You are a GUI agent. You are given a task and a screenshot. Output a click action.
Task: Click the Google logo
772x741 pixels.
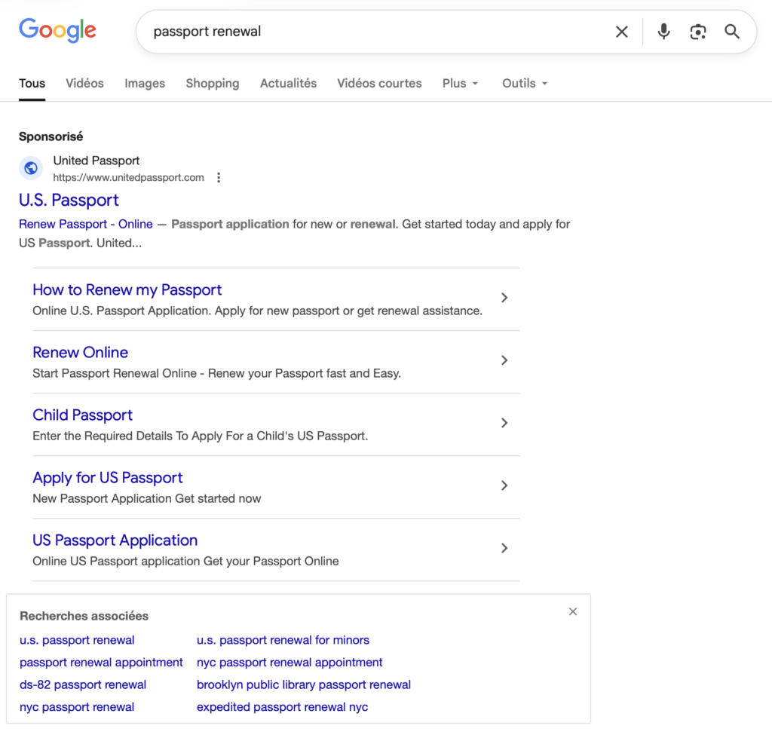[x=57, y=30]
